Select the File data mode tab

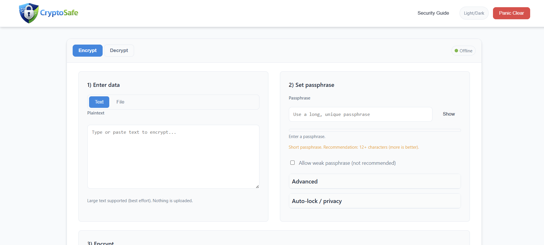(x=120, y=102)
